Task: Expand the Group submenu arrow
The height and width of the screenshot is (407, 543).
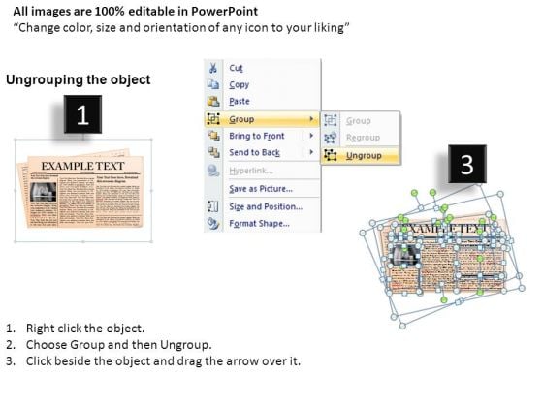Action: [311, 119]
